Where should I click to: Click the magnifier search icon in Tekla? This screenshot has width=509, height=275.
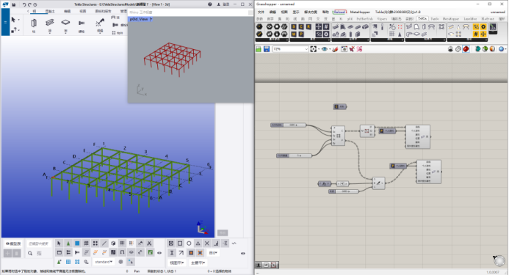(x=30, y=253)
